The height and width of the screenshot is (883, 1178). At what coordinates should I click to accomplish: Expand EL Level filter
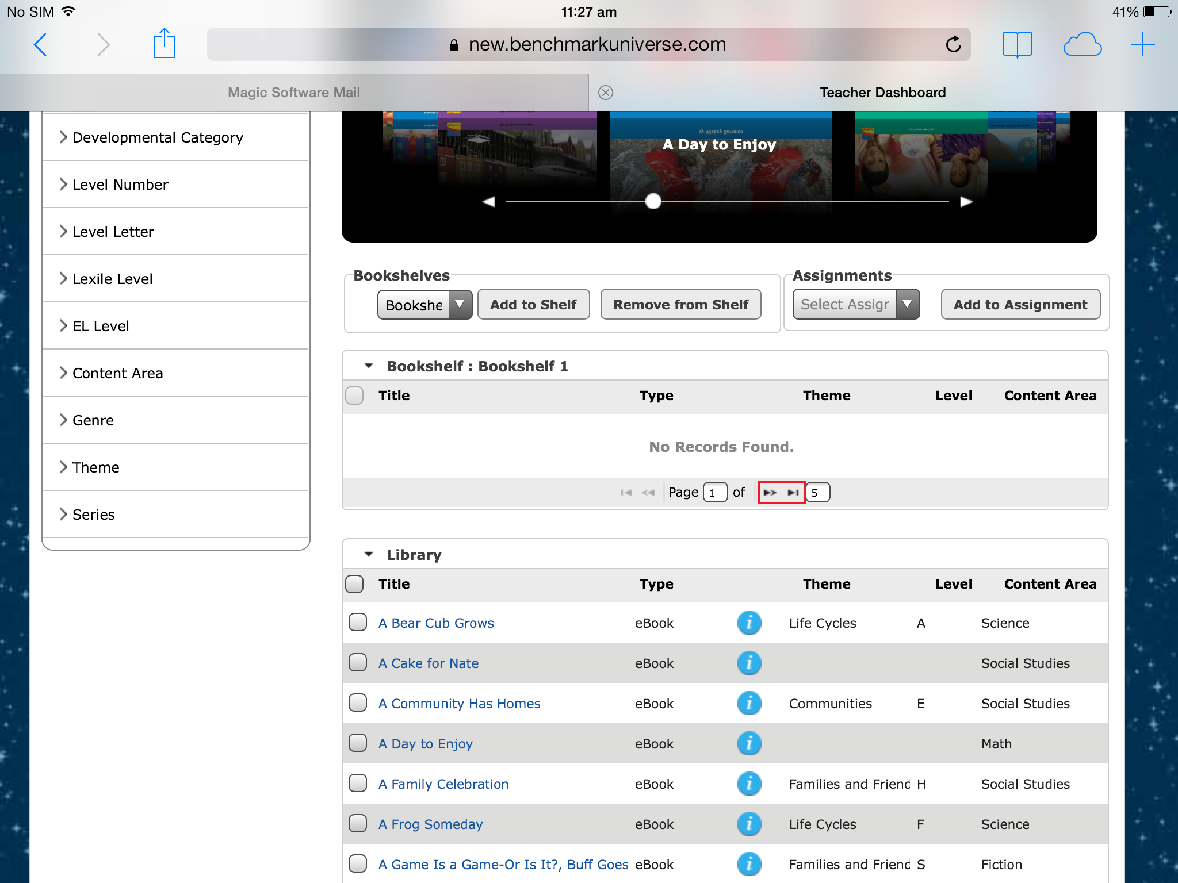[175, 326]
